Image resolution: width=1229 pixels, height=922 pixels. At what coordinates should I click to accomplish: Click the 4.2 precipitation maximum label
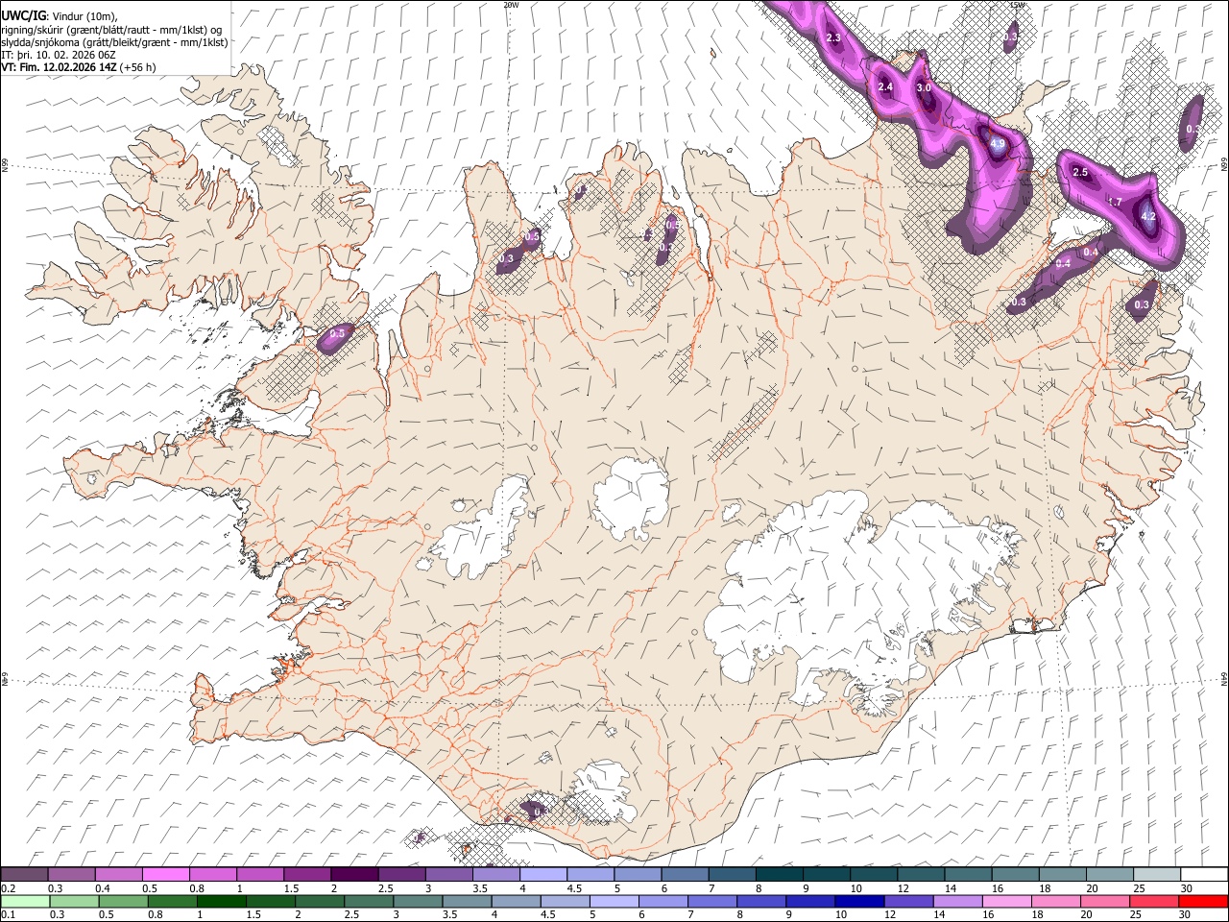1148,216
